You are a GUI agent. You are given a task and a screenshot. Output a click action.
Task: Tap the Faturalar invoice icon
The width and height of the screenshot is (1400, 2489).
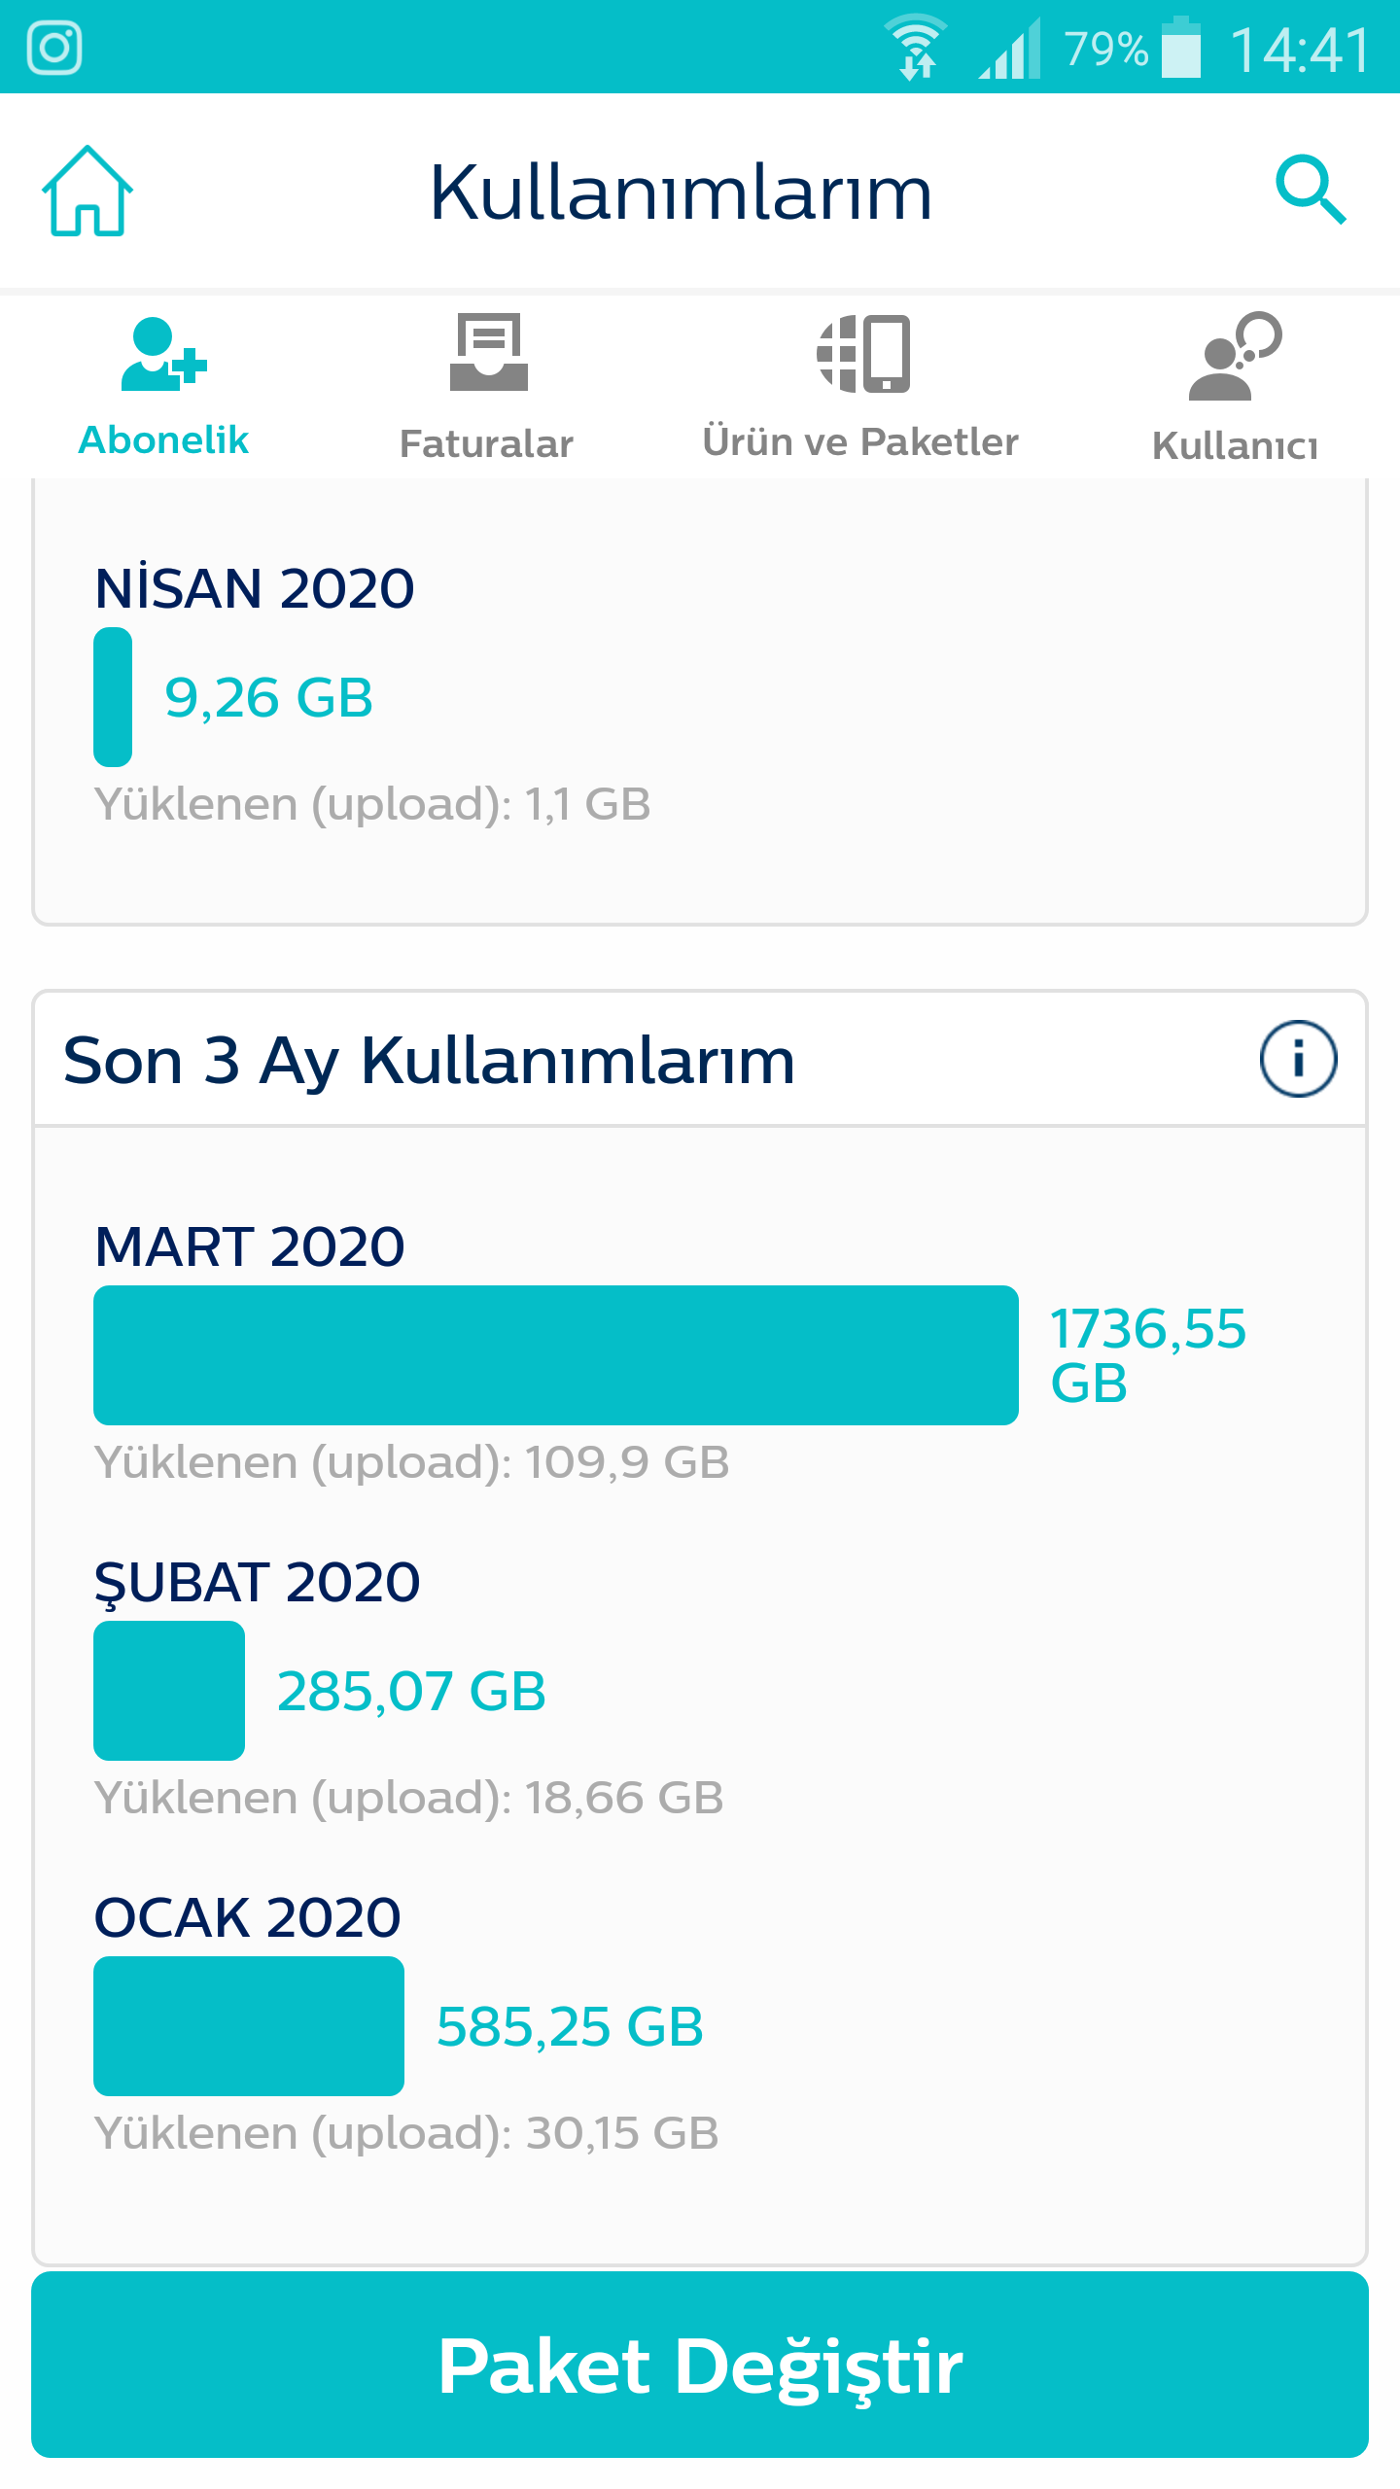(x=488, y=352)
